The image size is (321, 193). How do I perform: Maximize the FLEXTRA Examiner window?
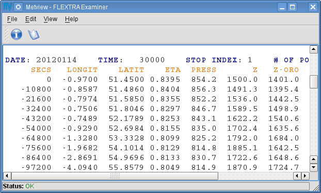(x=292, y=7)
